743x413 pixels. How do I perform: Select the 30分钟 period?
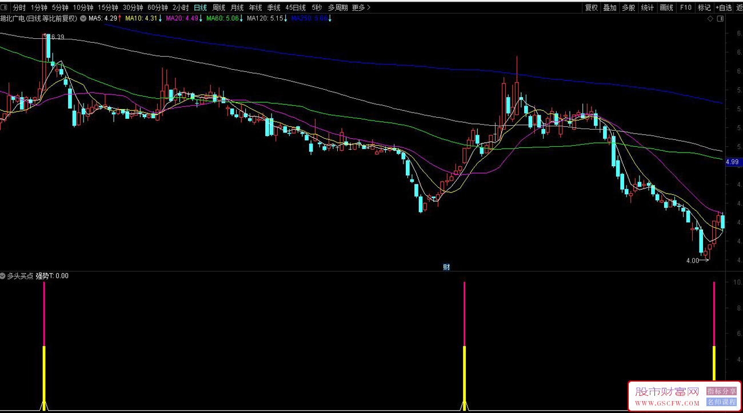point(133,8)
